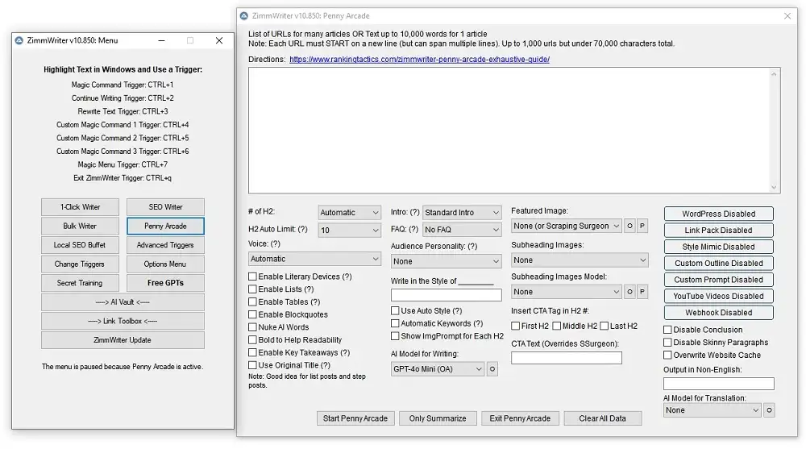The width and height of the screenshot is (806, 449).
Task: Open SEO Writer from the menu window
Action: (165, 207)
